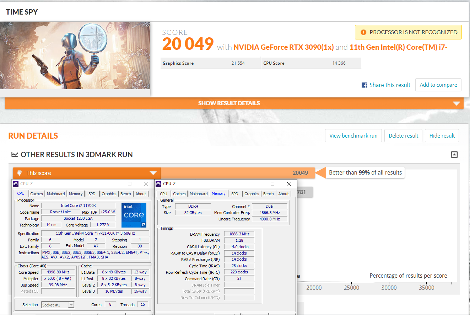470x315 pixels.
Task: Open Bench tab in right CPU-Z window
Action: coord(269,194)
